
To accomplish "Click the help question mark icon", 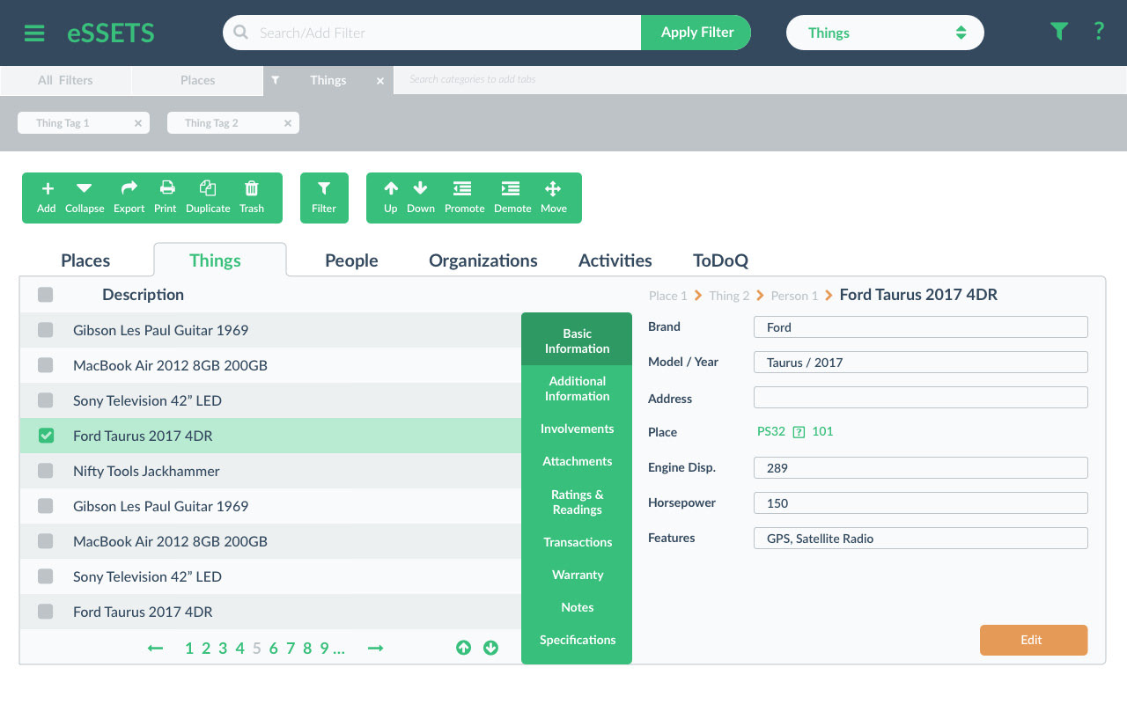I will point(1098,32).
